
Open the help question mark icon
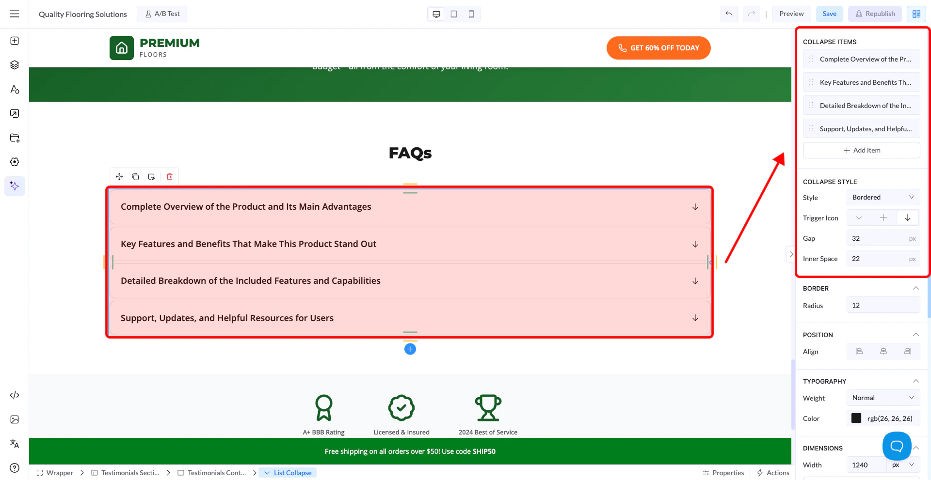[x=15, y=468]
